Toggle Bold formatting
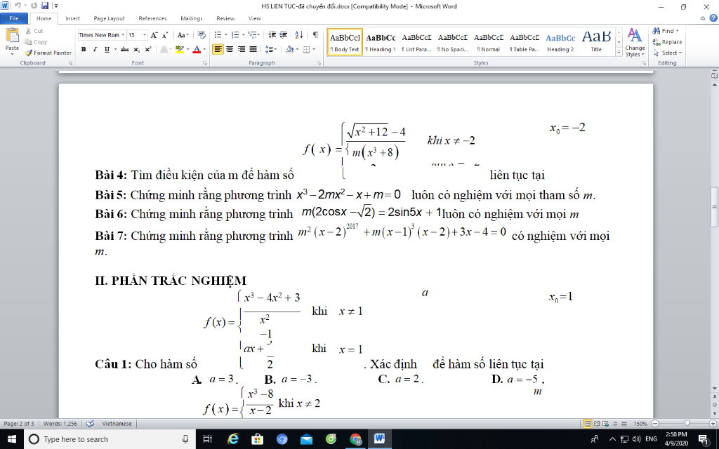The image size is (719, 449). (x=84, y=49)
